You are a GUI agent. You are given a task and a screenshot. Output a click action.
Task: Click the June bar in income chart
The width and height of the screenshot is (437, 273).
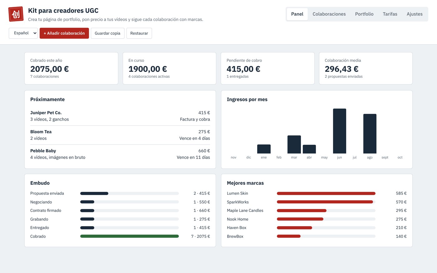click(x=340, y=131)
